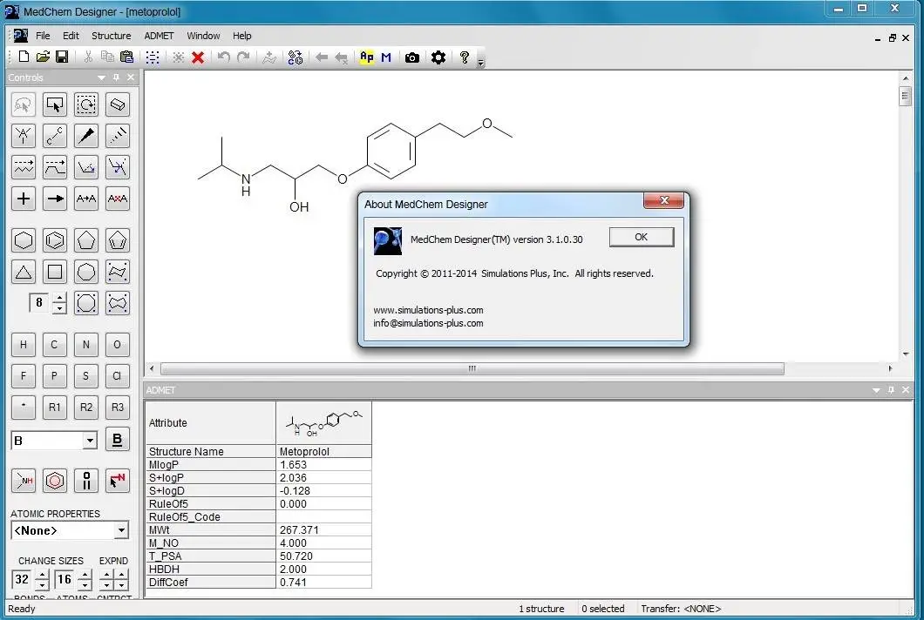Select the S+logP value 2.036 cell
Viewport: 924px width, 620px height.
(x=324, y=477)
